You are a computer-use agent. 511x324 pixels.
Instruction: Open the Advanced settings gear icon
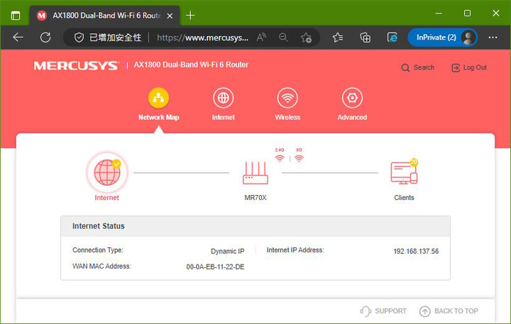(352, 98)
